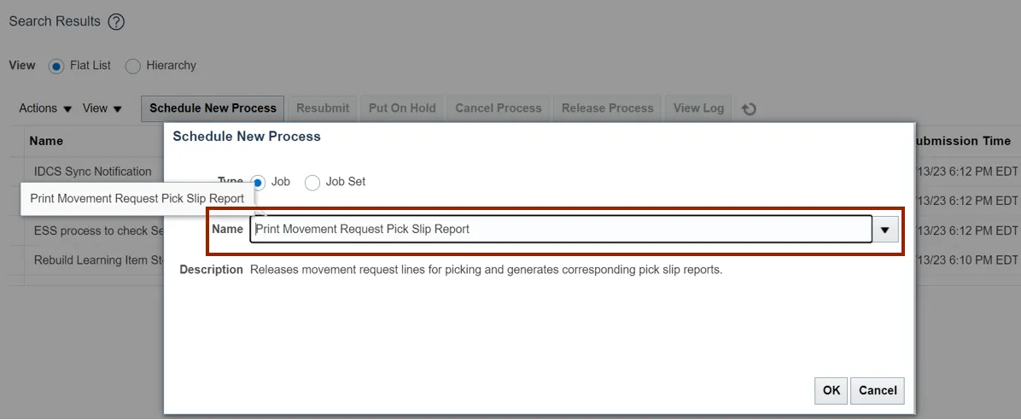
Task: Click the Cancel Process button
Action: click(x=499, y=108)
